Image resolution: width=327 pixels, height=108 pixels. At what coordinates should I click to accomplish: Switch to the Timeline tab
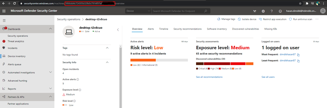point(164,29)
